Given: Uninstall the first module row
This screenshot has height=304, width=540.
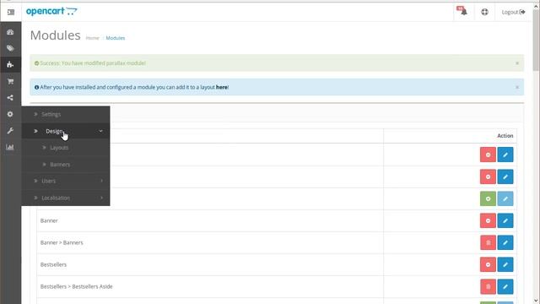Looking at the screenshot, I should pyautogui.click(x=488, y=155).
